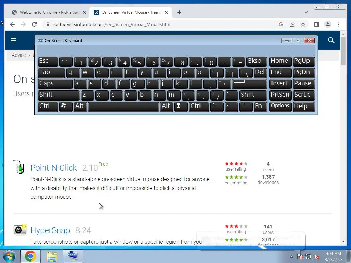351x263 pixels.
Task: Share this page using share icon
Action: [292, 24]
